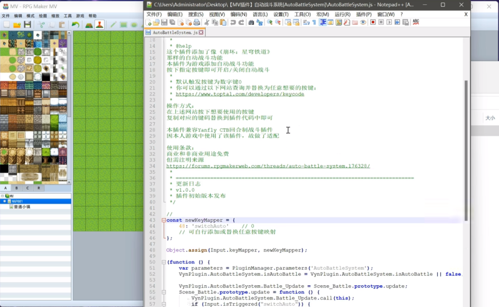Click New project icon in RPG Maker

click(x=6, y=25)
